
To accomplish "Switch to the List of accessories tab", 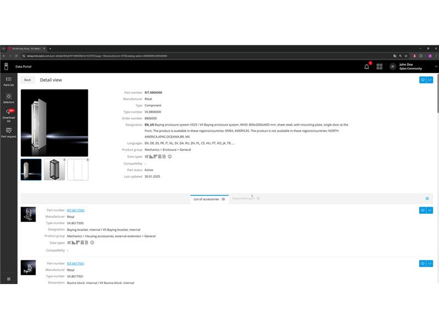I will tap(210, 199).
